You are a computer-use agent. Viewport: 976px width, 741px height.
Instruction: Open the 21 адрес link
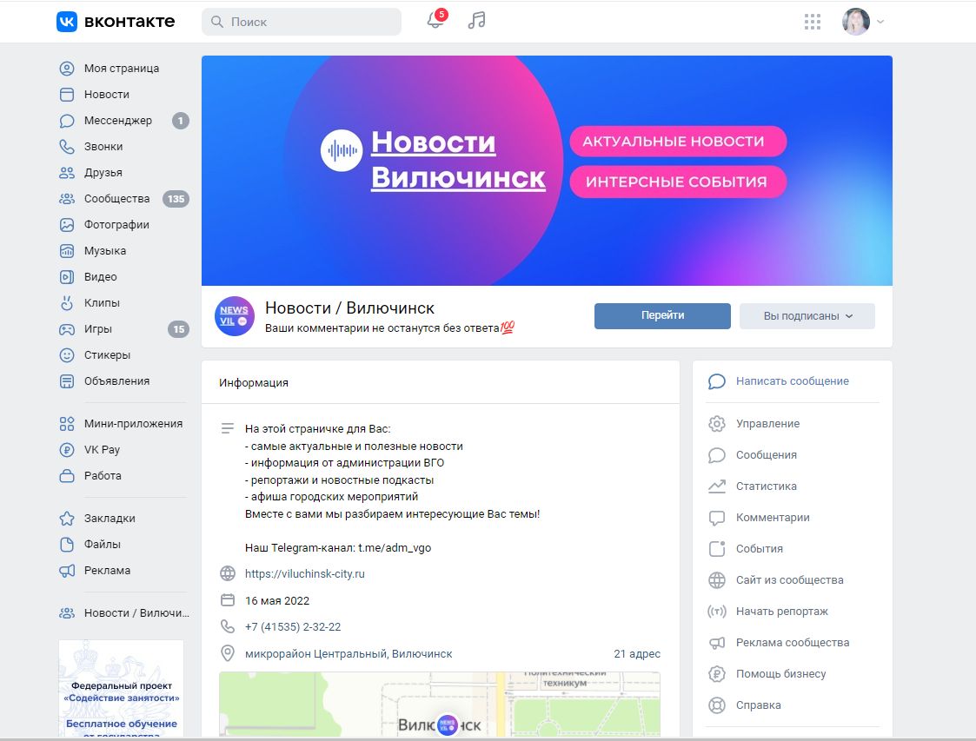(x=637, y=654)
